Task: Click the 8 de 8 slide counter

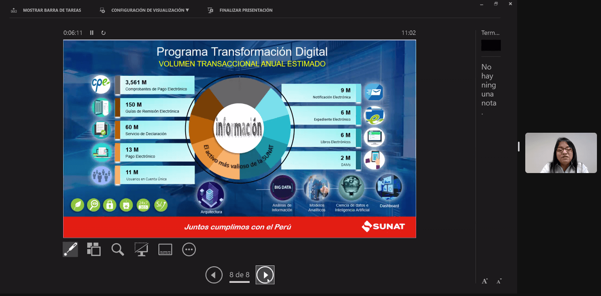Action: click(x=239, y=275)
